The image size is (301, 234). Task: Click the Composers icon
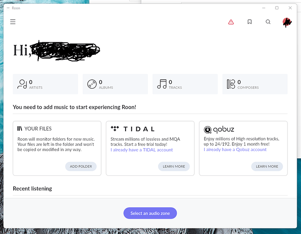tap(231, 84)
